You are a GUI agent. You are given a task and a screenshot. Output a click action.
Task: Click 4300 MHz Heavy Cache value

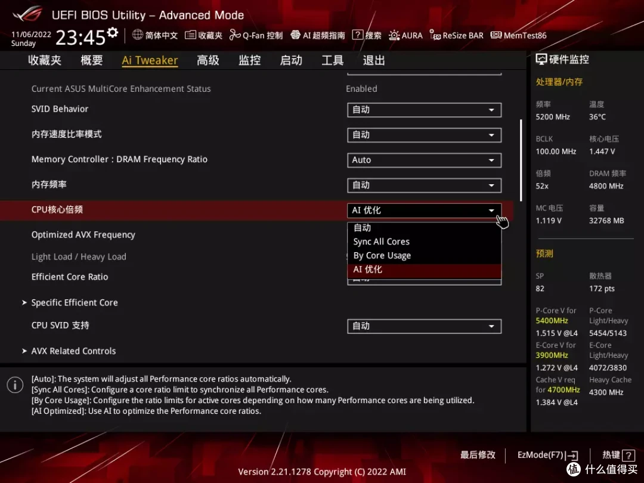coord(606,392)
